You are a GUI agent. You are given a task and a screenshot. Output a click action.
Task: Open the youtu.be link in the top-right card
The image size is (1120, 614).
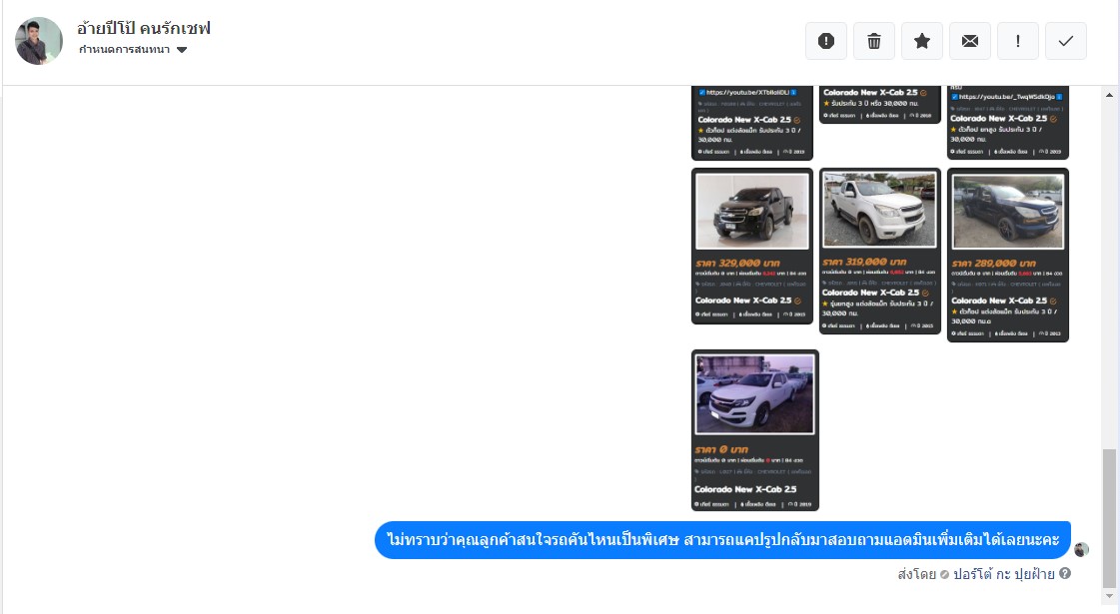(x=1008, y=97)
